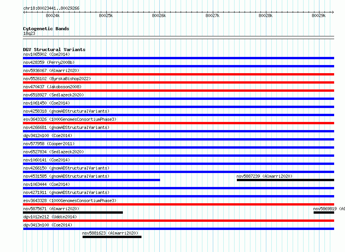Image resolution: width=345 pixels, height=252 pixels.
Task: Select the nsv5881623 (Almarri2020) label
Action: click(110, 233)
